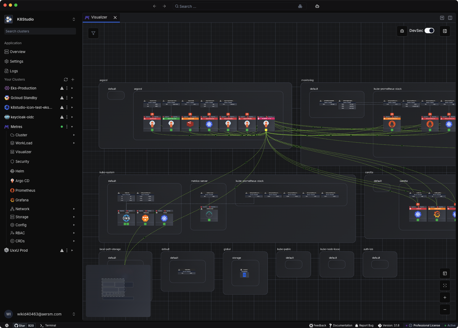Open the Documentation link
Image resolution: width=458 pixels, height=328 pixels.
341,325
